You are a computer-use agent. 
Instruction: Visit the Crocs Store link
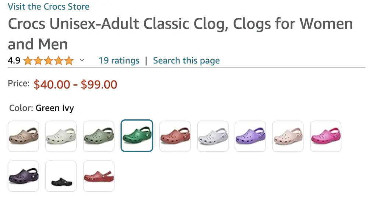(49, 7)
